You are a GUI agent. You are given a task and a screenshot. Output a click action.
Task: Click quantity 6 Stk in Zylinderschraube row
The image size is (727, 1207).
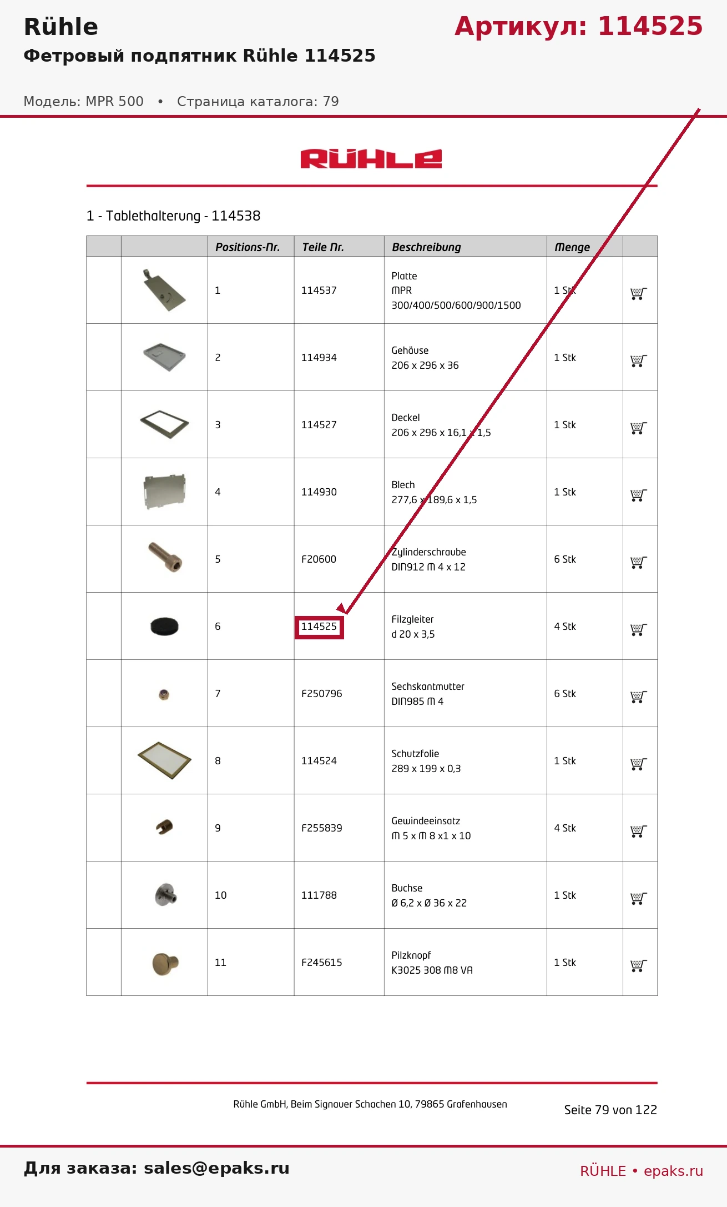[565, 559]
